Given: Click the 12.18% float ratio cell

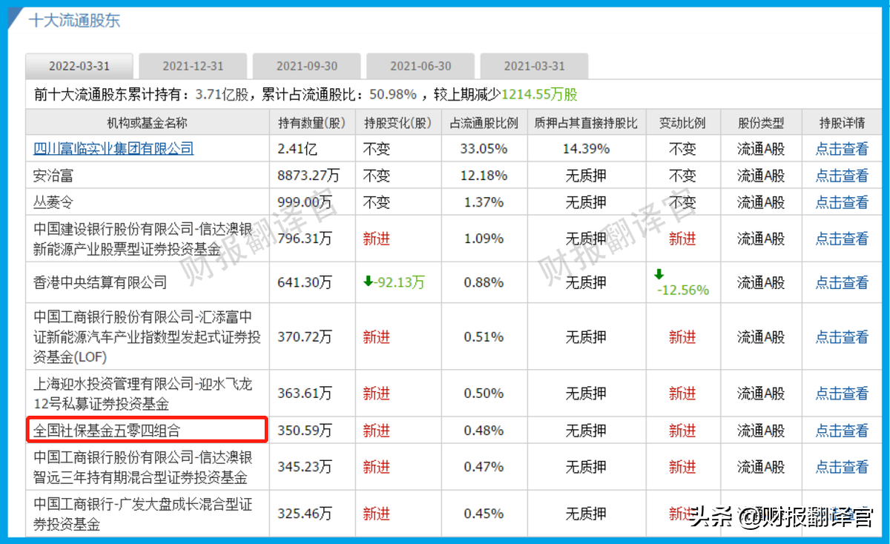Looking at the screenshot, I should tap(484, 176).
